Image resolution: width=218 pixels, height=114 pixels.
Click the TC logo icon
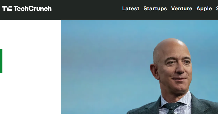(x=7, y=8)
